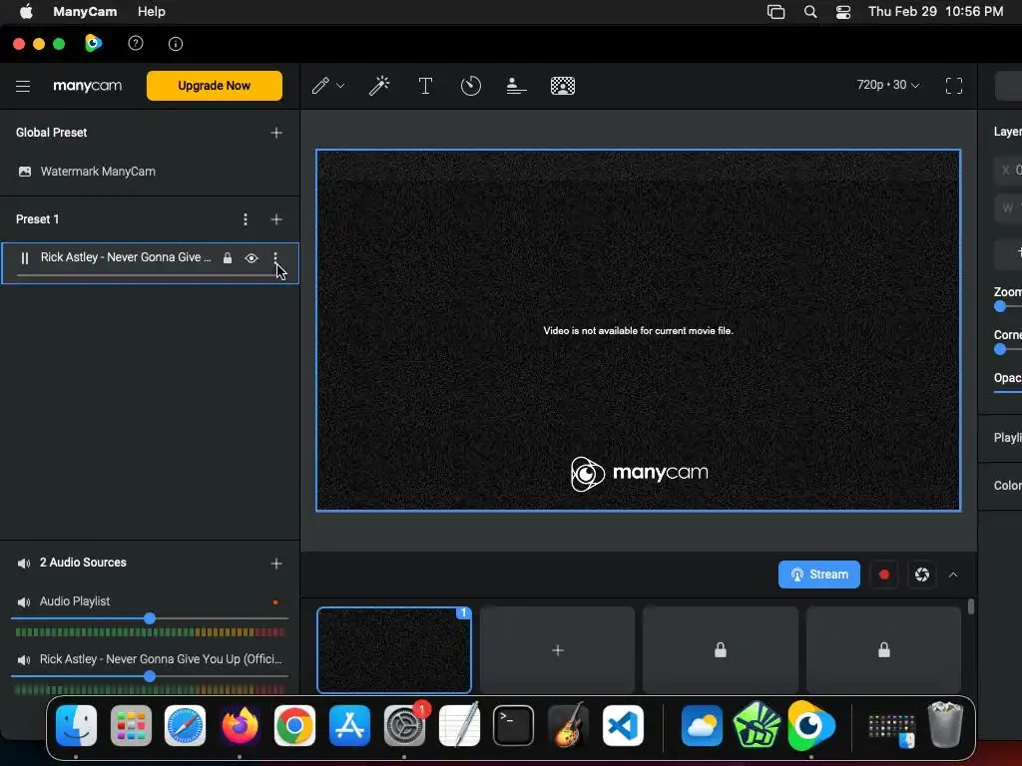Add a new audio source
This screenshot has height=766, width=1022.
pyautogui.click(x=276, y=564)
